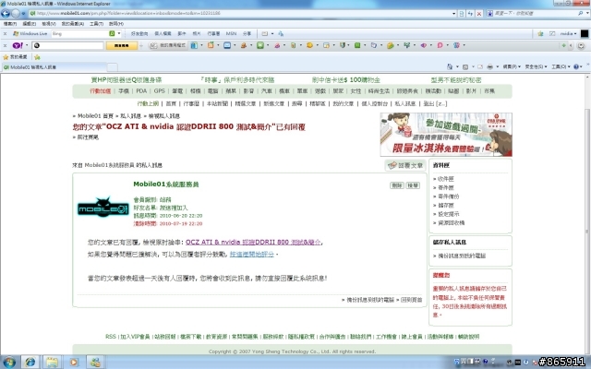Image resolution: width=591 pixels, height=369 pixels.
Task: Open a new blank tab button
Action: click(x=113, y=67)
